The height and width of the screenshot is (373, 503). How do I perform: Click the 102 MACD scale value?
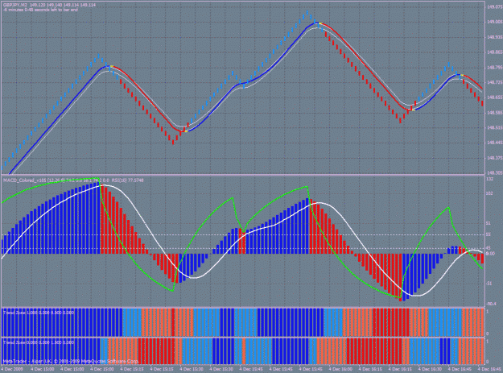click(490, 193)
